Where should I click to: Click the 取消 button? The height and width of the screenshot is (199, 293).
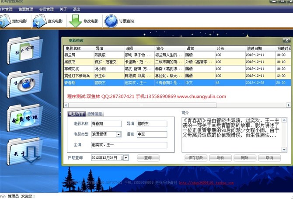coord(269,158)
